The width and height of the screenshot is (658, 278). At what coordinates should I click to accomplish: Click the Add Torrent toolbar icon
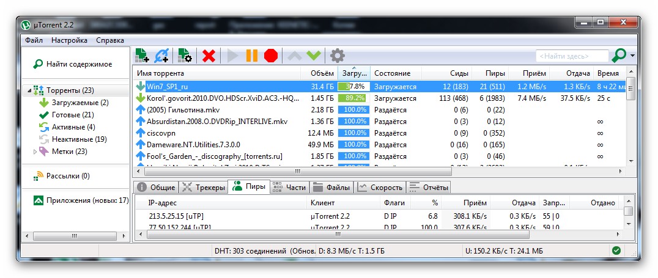[x=142, y=56]
